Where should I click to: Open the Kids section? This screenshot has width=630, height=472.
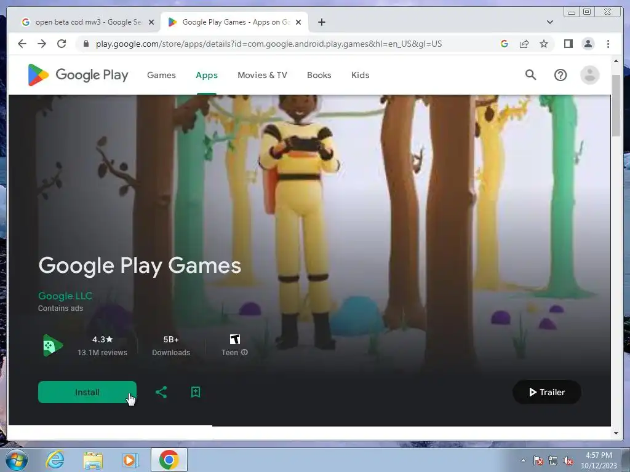[360, 75]
